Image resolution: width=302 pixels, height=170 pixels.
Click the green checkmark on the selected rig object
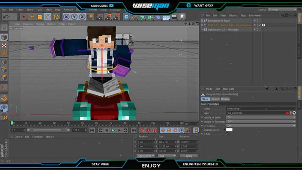pos(260,25)
